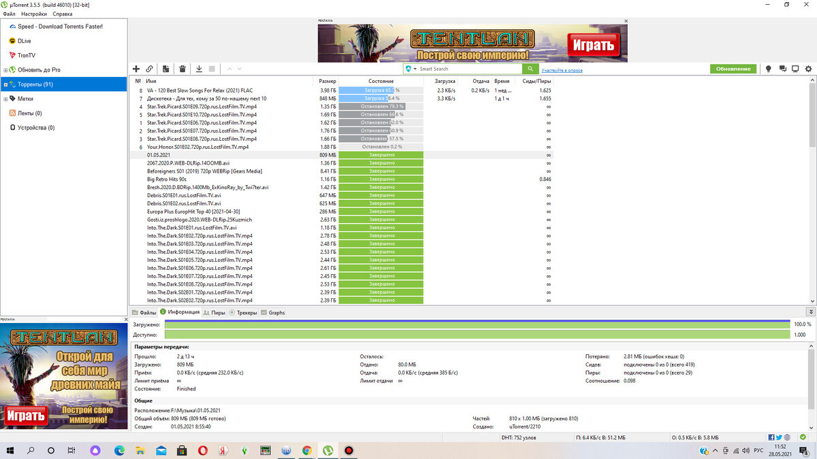Viewport: 817px width, 459px height.
Task: Click the Remove Torrent trash icon
Action: (x=182, y=69)
